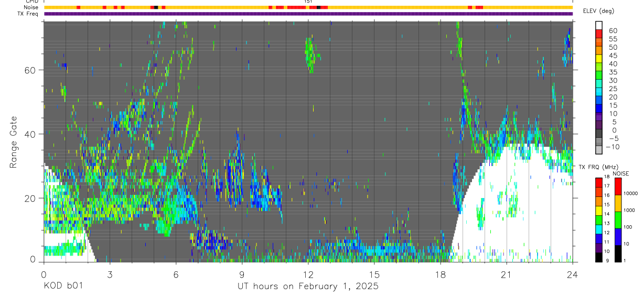This screenshot has width=644, height=297.
Task: Click the yellow 40–45 block in ELEV legend
Action: pyautogui.click(x=599, y=59)
